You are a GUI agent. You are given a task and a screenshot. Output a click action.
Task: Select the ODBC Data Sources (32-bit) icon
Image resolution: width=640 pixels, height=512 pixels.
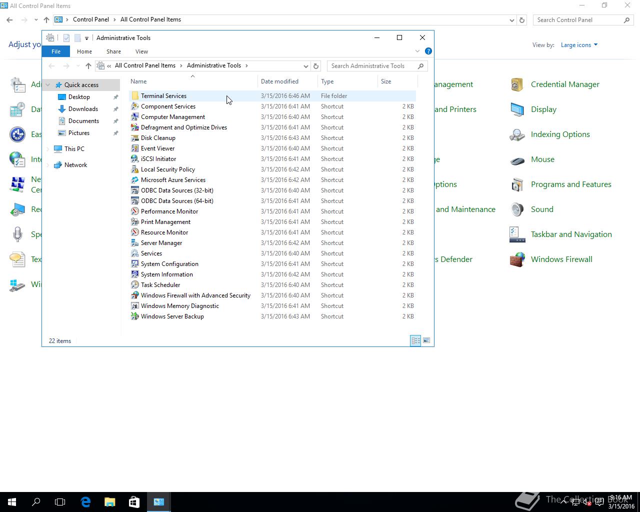point(134,190)
